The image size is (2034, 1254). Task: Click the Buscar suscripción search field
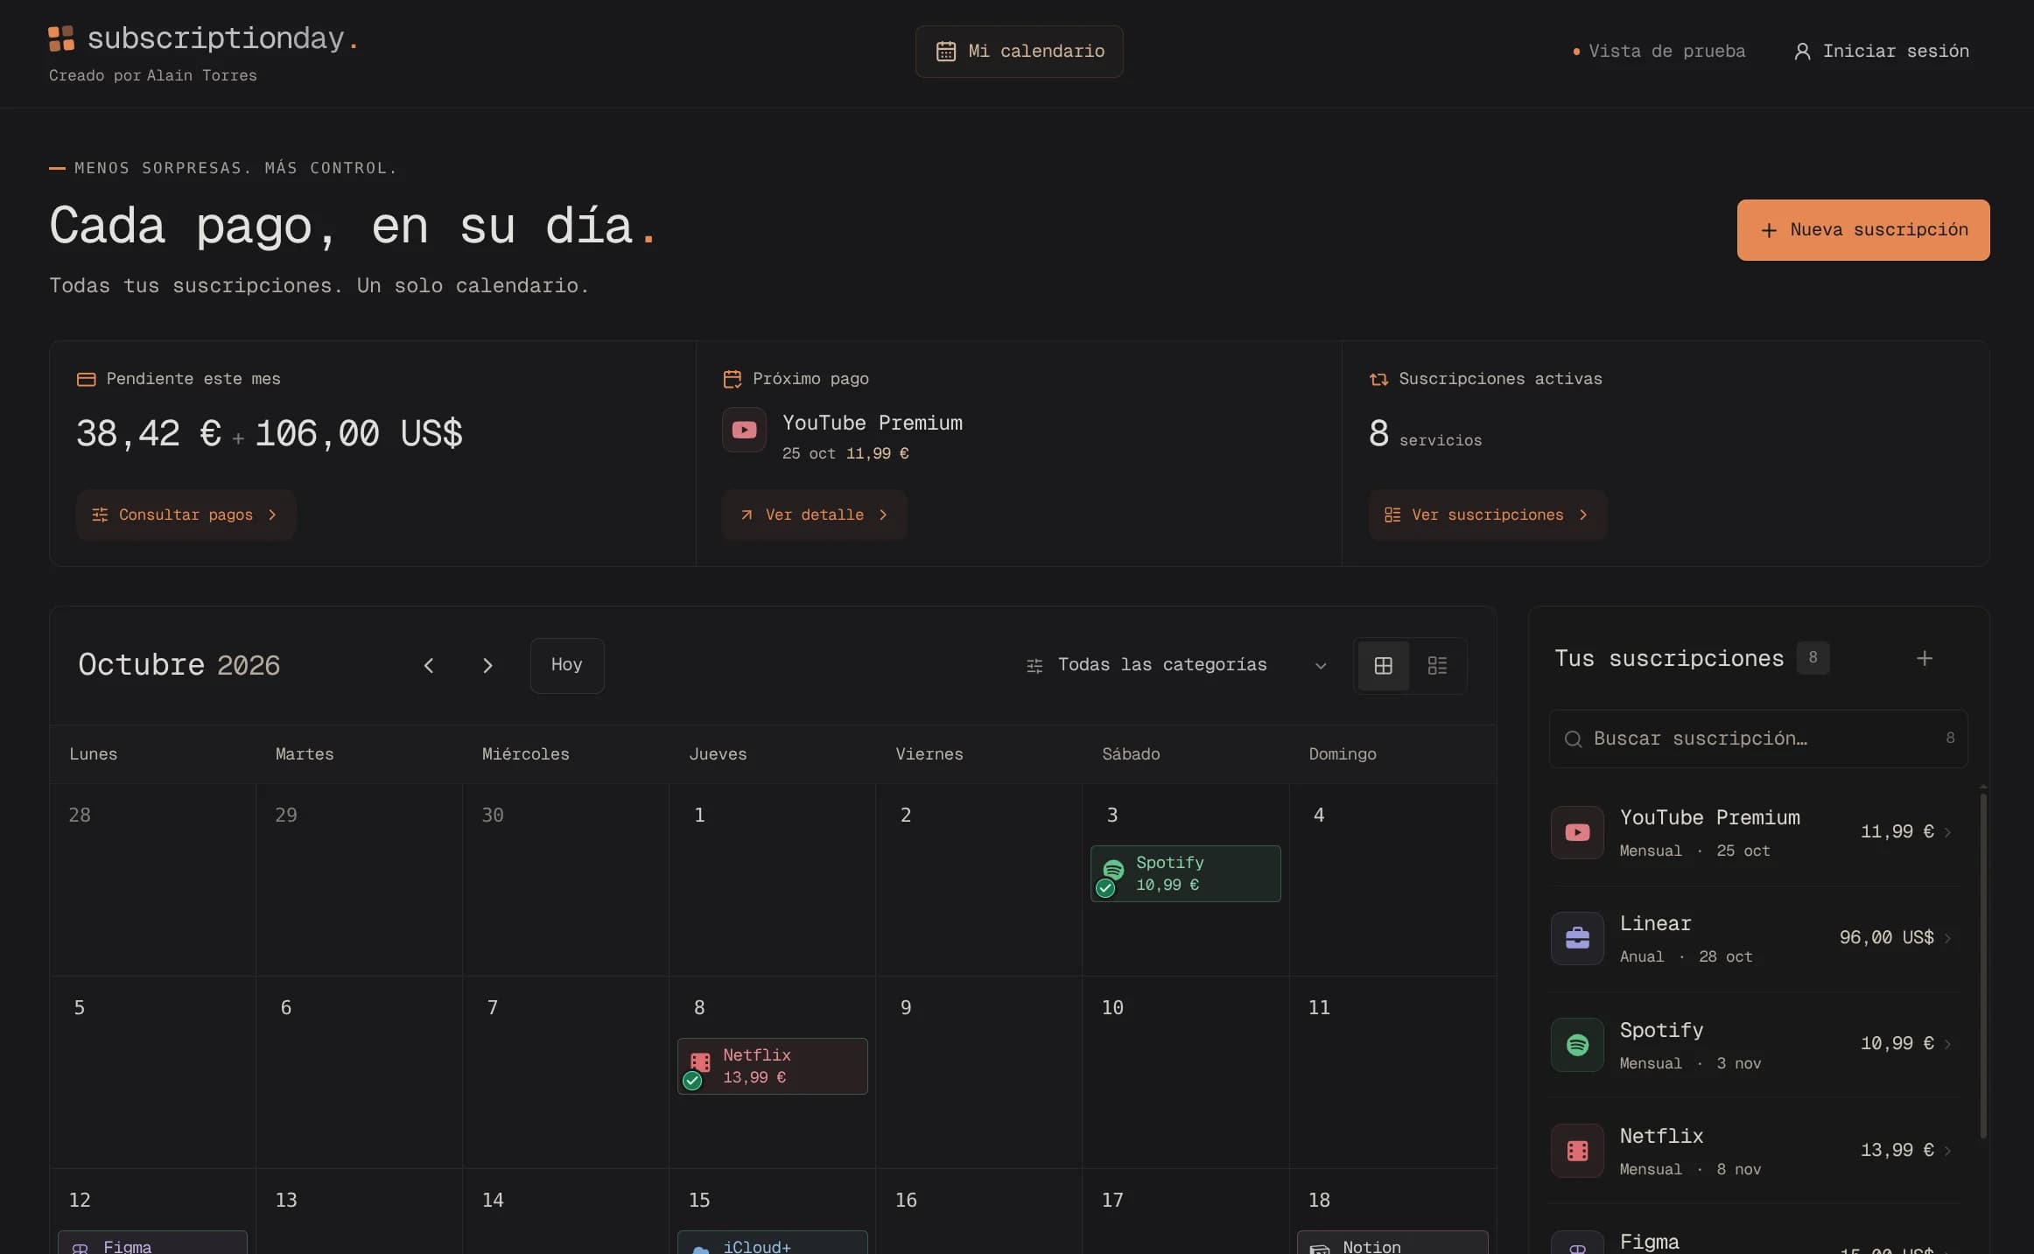[1757, 739]
